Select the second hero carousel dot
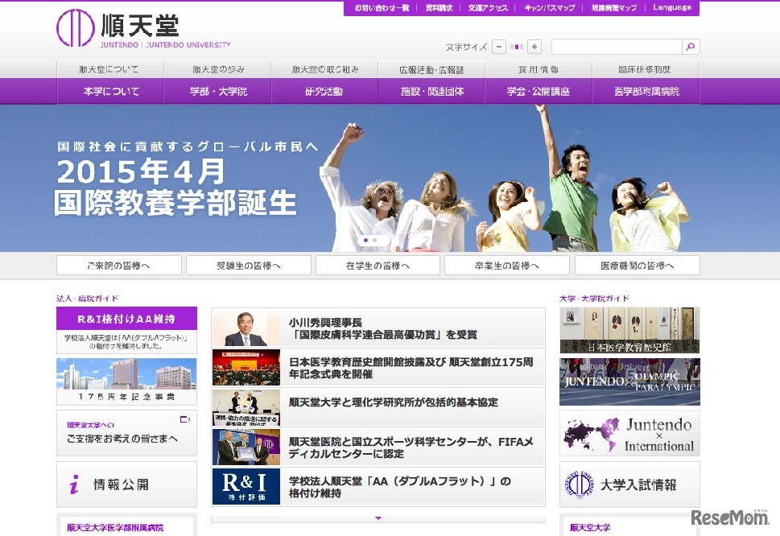 (x=377, y=239)
